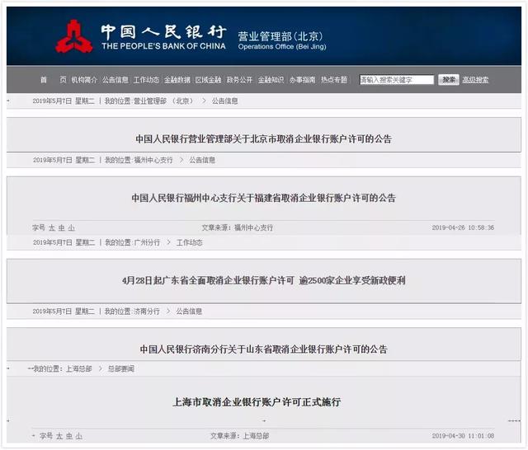Open 办事指南 from the navigation bar
The height and width of the screenshot is (450, 528).
tap(303, 80)
